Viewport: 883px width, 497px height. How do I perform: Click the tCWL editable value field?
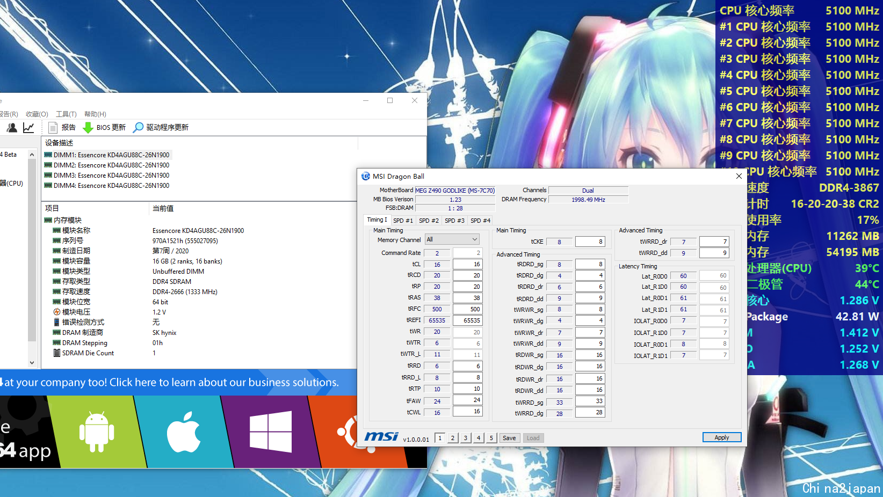coord(467,412)
